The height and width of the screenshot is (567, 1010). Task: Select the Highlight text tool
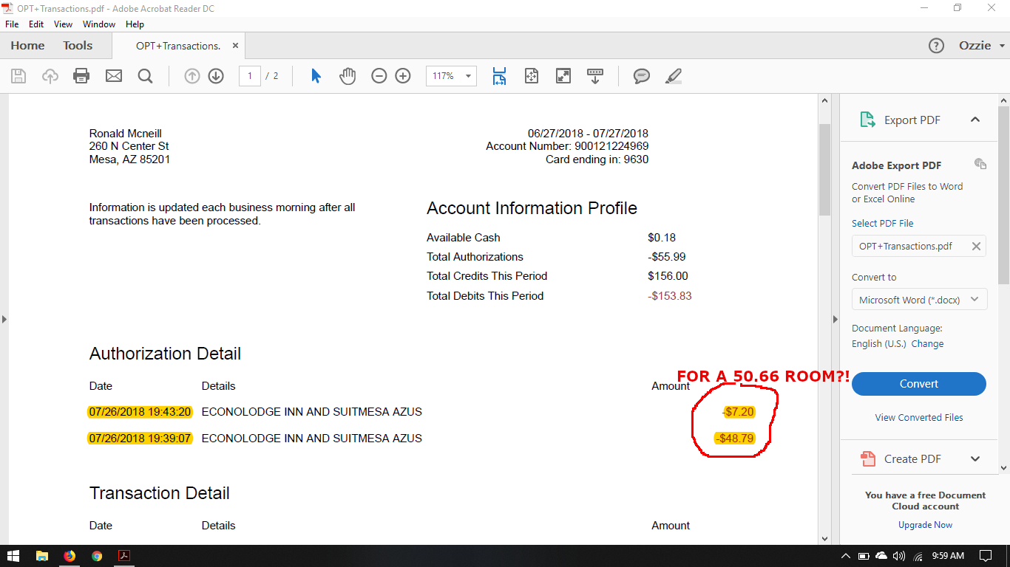673,75
